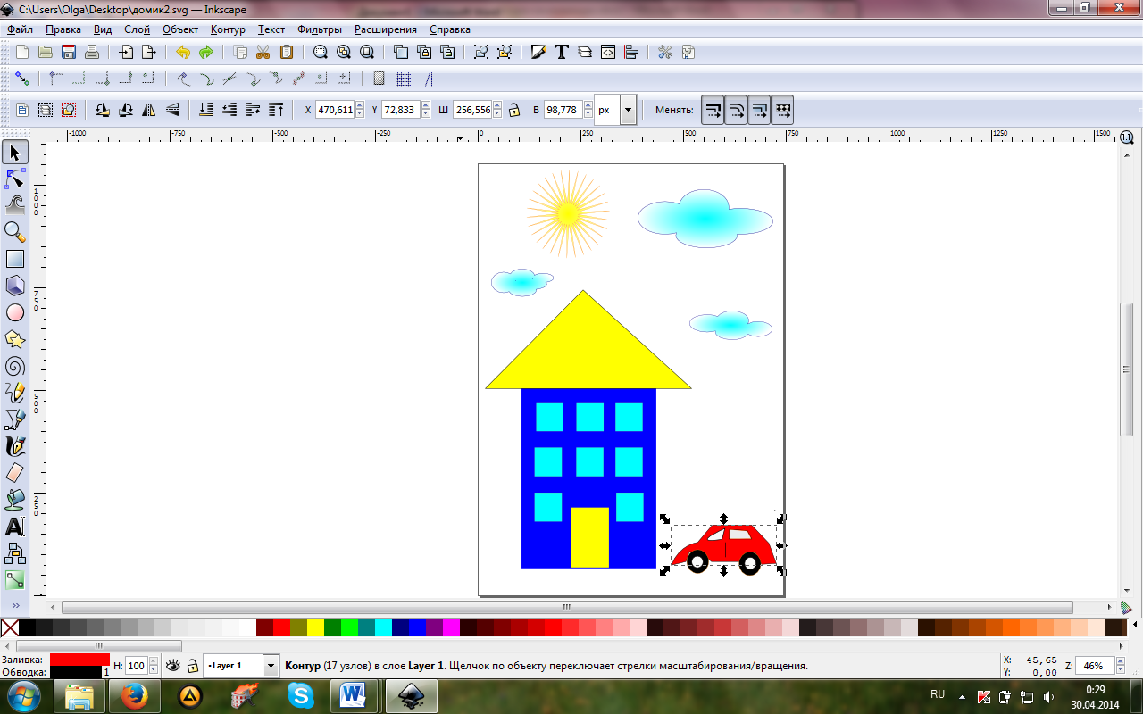Image resolution: width=1143 pixels, height=714 pixels.
Task: Click the Eraser tool
Action: pyautogui.click(x=15, y=473)
